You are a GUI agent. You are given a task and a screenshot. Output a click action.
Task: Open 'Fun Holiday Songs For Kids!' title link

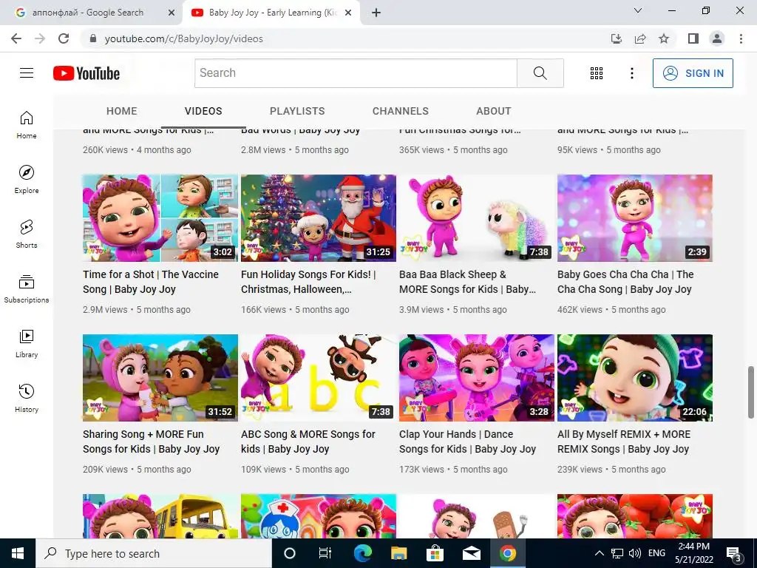(x=308, y=282)
